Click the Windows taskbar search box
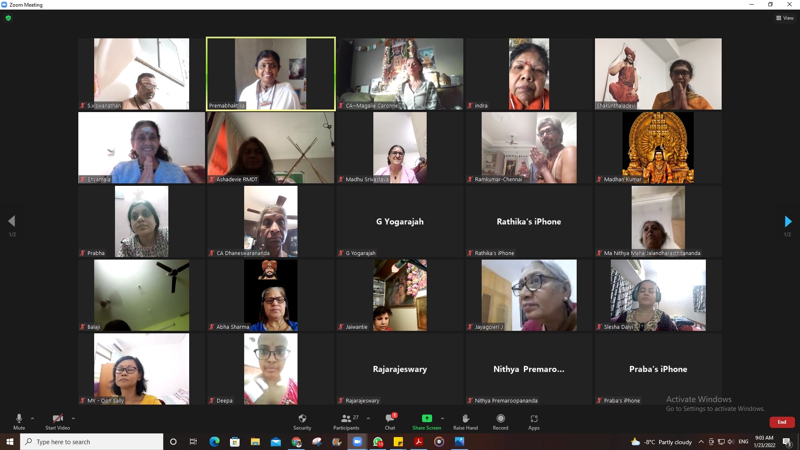The image size is (800, 450). (x=92, y=442)
